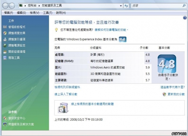Open the 這些數字代表什麼? link

(x=173, y=87)
